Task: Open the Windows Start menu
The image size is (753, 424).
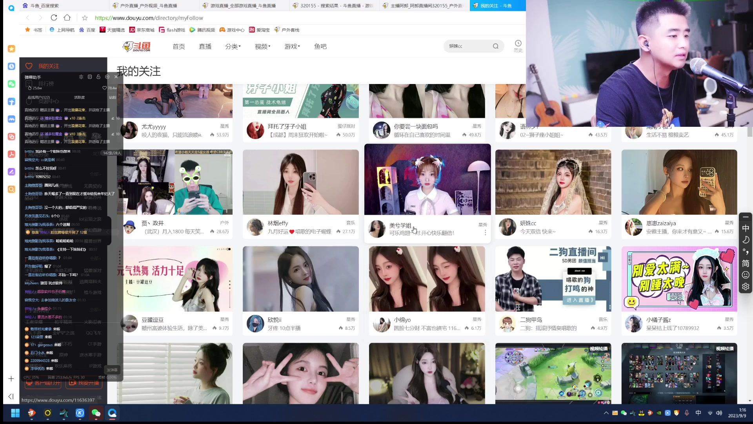Action: (x=15, y=413)
